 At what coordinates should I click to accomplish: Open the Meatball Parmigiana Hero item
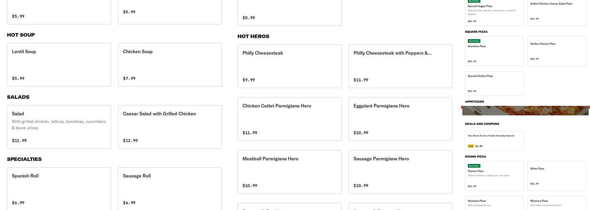point(290,172)
